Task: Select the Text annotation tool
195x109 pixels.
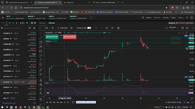Action: pyautogui.click(x=41, y=60)
